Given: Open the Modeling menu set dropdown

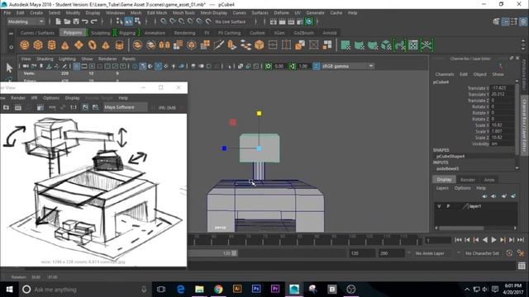Looking at the screenshot, I should tap(26, 21).
